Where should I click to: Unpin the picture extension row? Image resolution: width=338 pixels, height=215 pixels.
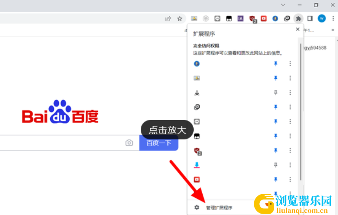[276, 78]
